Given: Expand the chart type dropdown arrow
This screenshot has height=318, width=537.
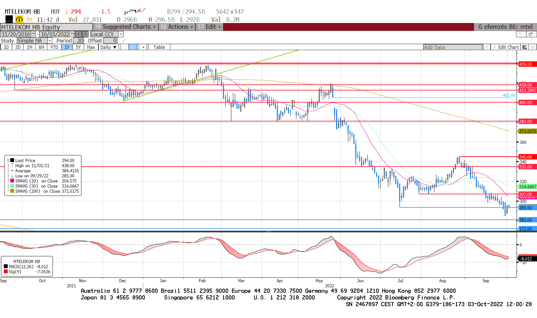Looking at the screenshot, I should click(144, 47).
